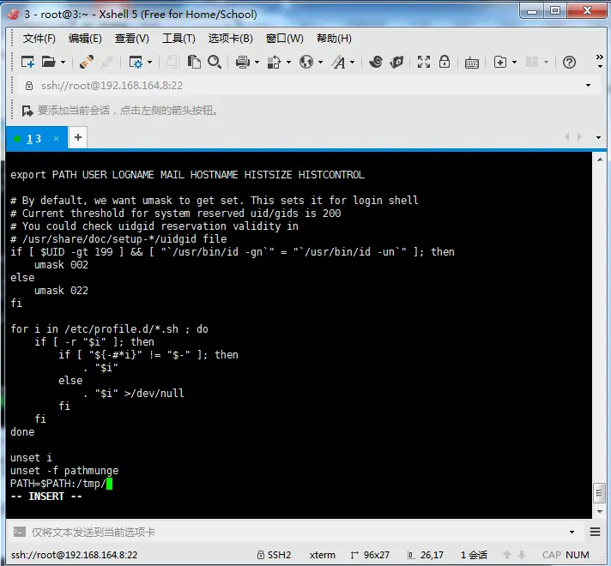Click the globe encoding icon

[x=306, y=62]
